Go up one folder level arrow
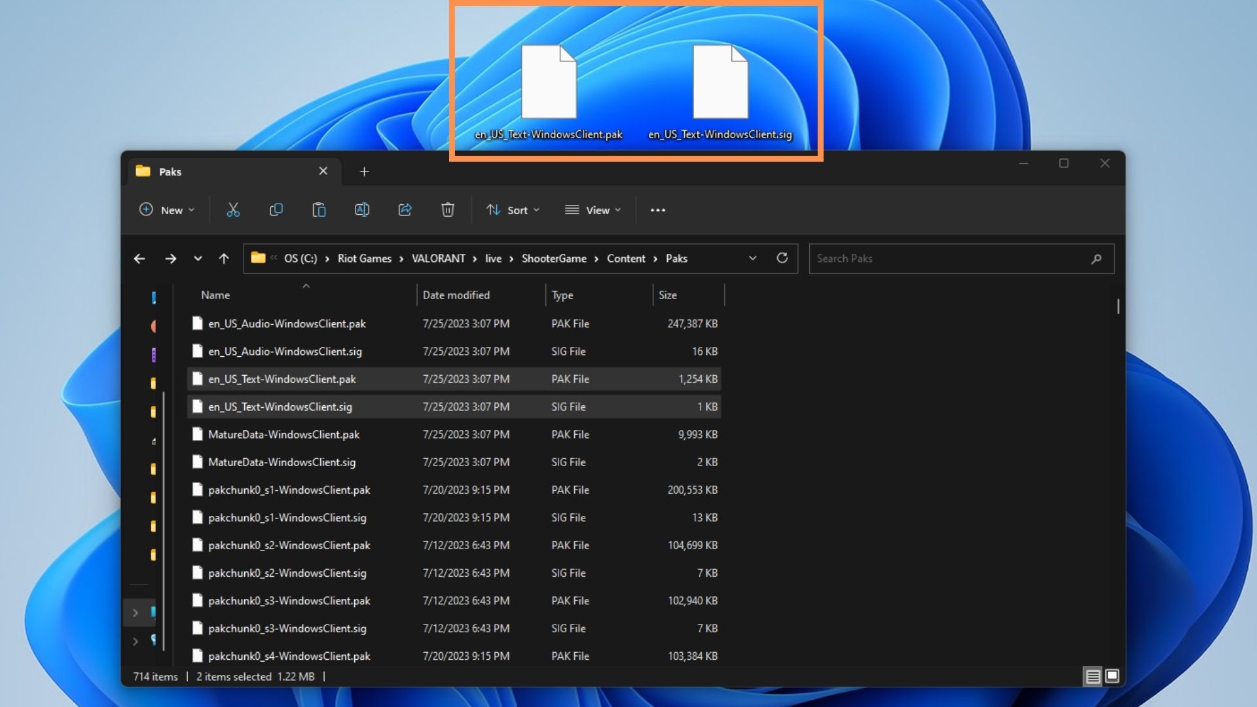This screenshot has width=1257, height=707. pos(224,259)
